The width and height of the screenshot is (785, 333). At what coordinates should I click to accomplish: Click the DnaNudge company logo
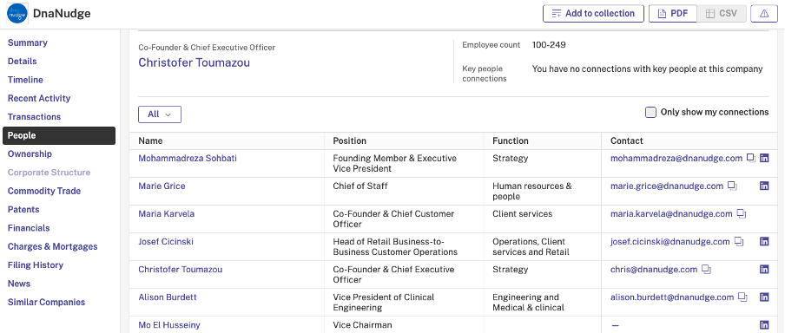click(17, 14)
